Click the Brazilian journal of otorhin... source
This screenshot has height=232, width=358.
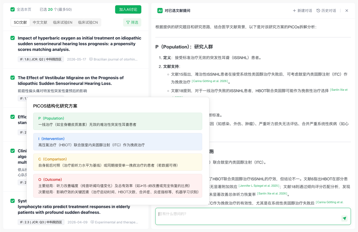(116, 59)
